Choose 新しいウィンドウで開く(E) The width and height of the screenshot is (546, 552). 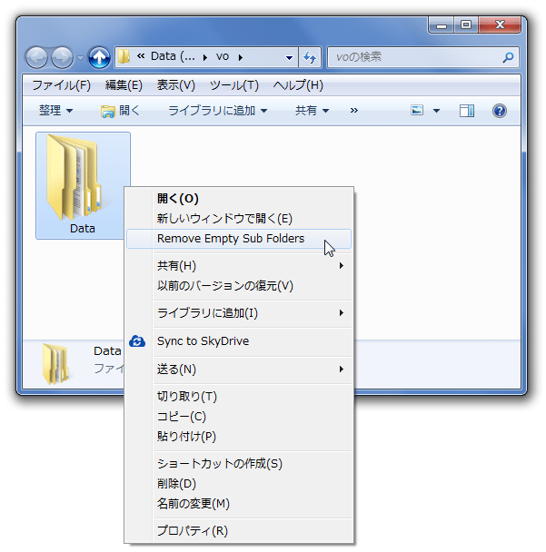pos(239,219)
